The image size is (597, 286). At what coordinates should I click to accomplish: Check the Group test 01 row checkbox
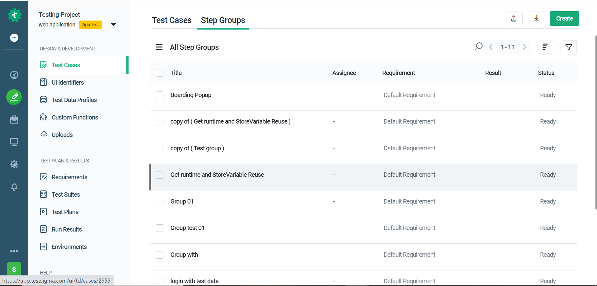tap(160, 228)
